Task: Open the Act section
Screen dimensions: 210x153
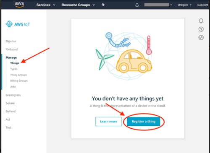Action: [8, 119]
